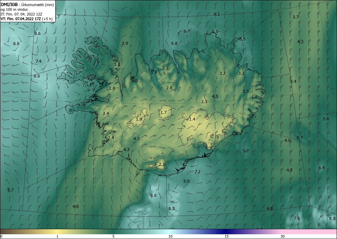This screenshot has width=337, height=239.
Task: Select the 5.5 value label
Action: (246, 91)
